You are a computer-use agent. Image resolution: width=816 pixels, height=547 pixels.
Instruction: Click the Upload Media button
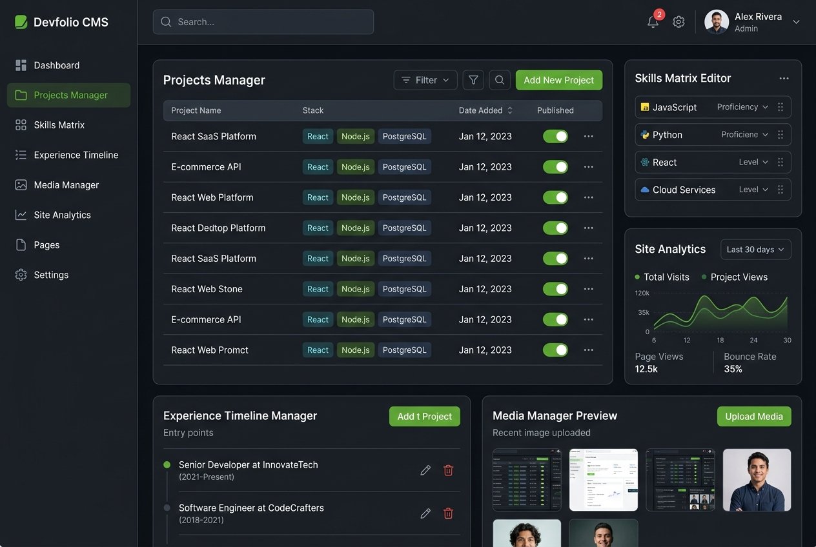click(754, 417)
